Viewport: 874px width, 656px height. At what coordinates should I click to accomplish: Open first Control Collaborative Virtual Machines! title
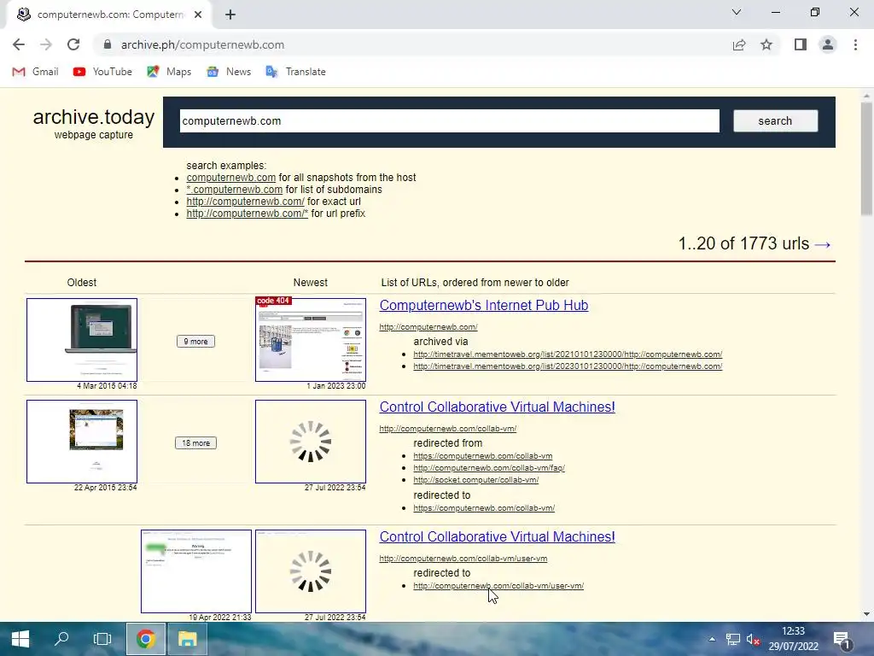(498, 407)
